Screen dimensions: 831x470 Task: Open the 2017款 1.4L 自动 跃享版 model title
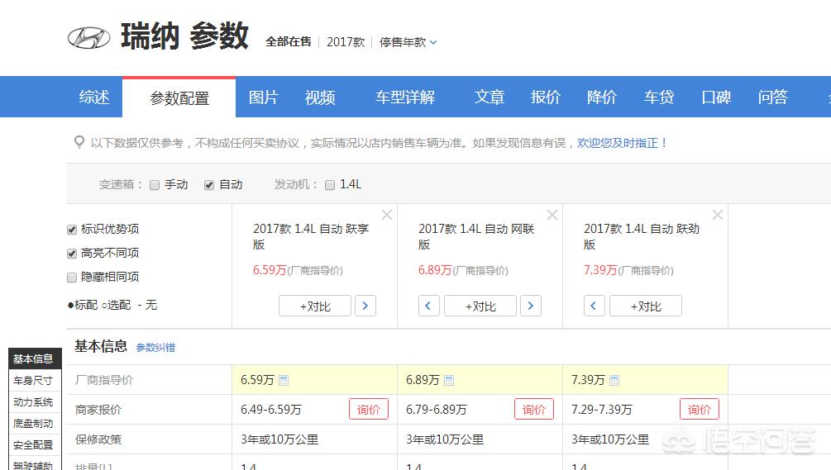[x=311, y=236]
